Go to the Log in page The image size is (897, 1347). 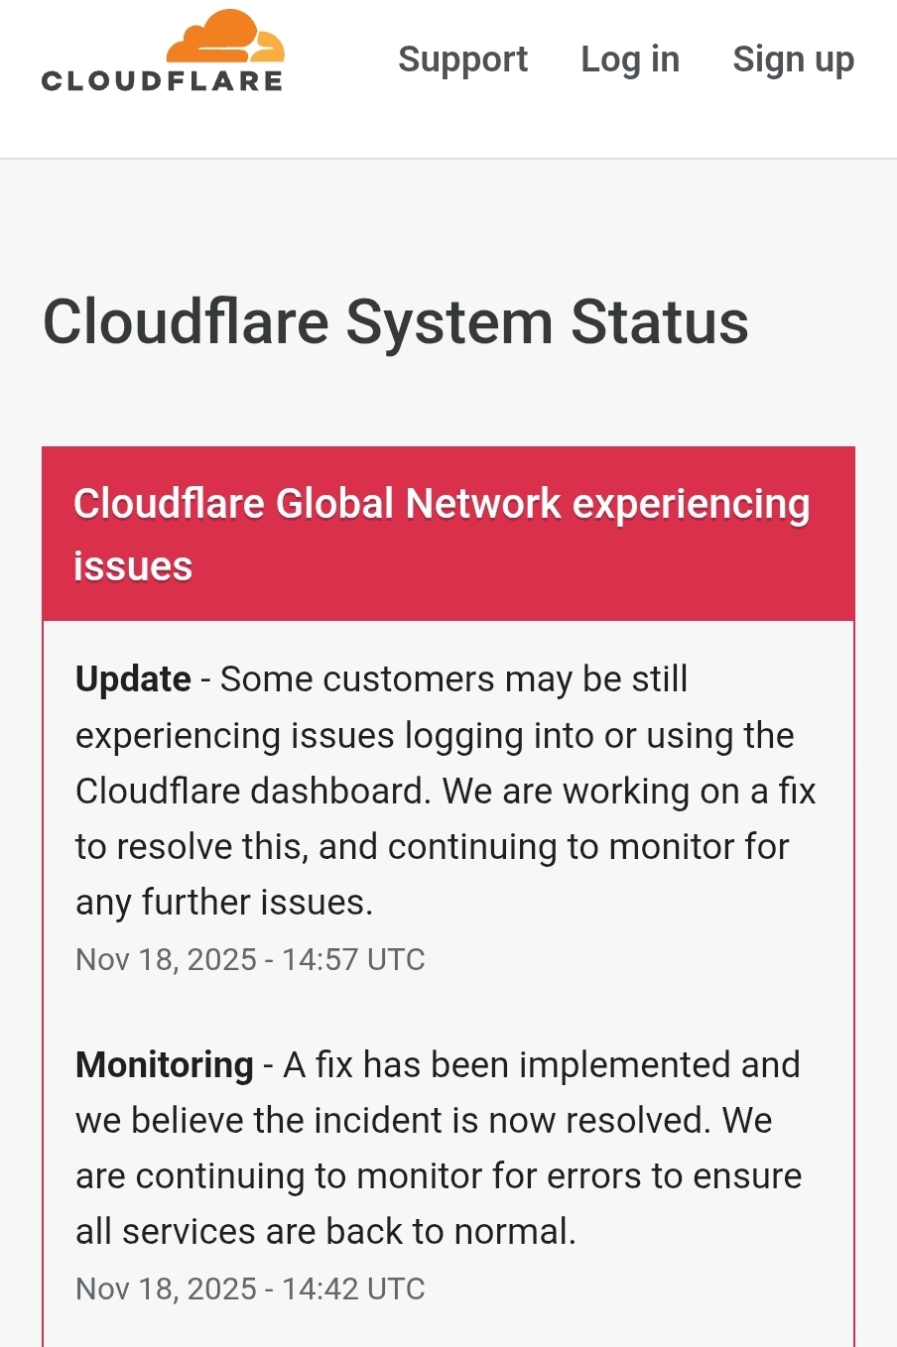630,60
